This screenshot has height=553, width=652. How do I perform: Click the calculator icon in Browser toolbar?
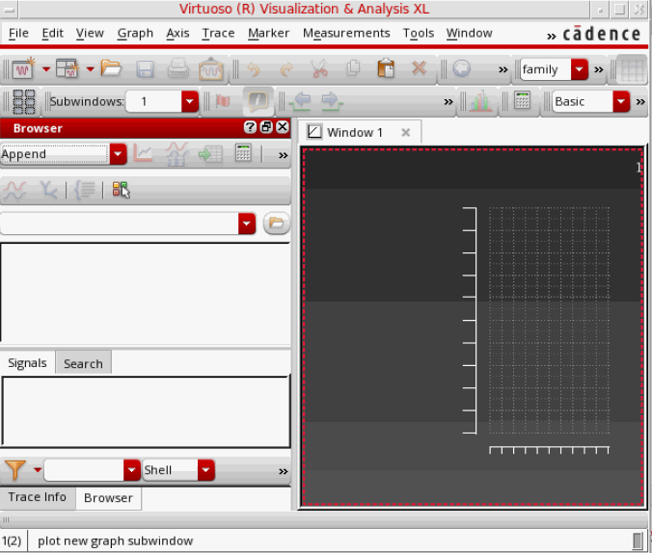243,153
